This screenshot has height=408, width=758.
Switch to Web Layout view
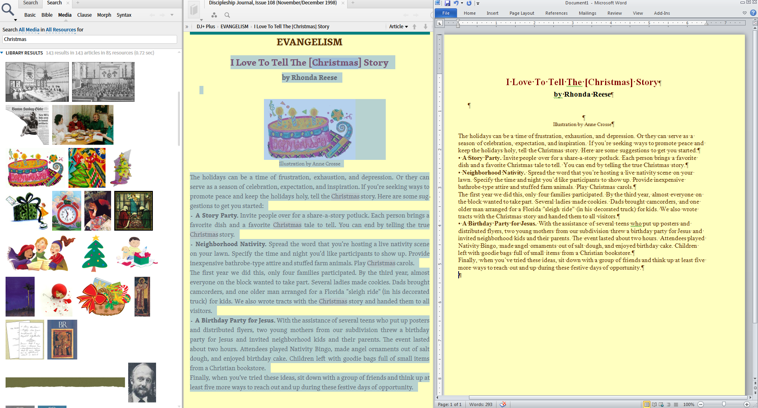coord(661,404)
